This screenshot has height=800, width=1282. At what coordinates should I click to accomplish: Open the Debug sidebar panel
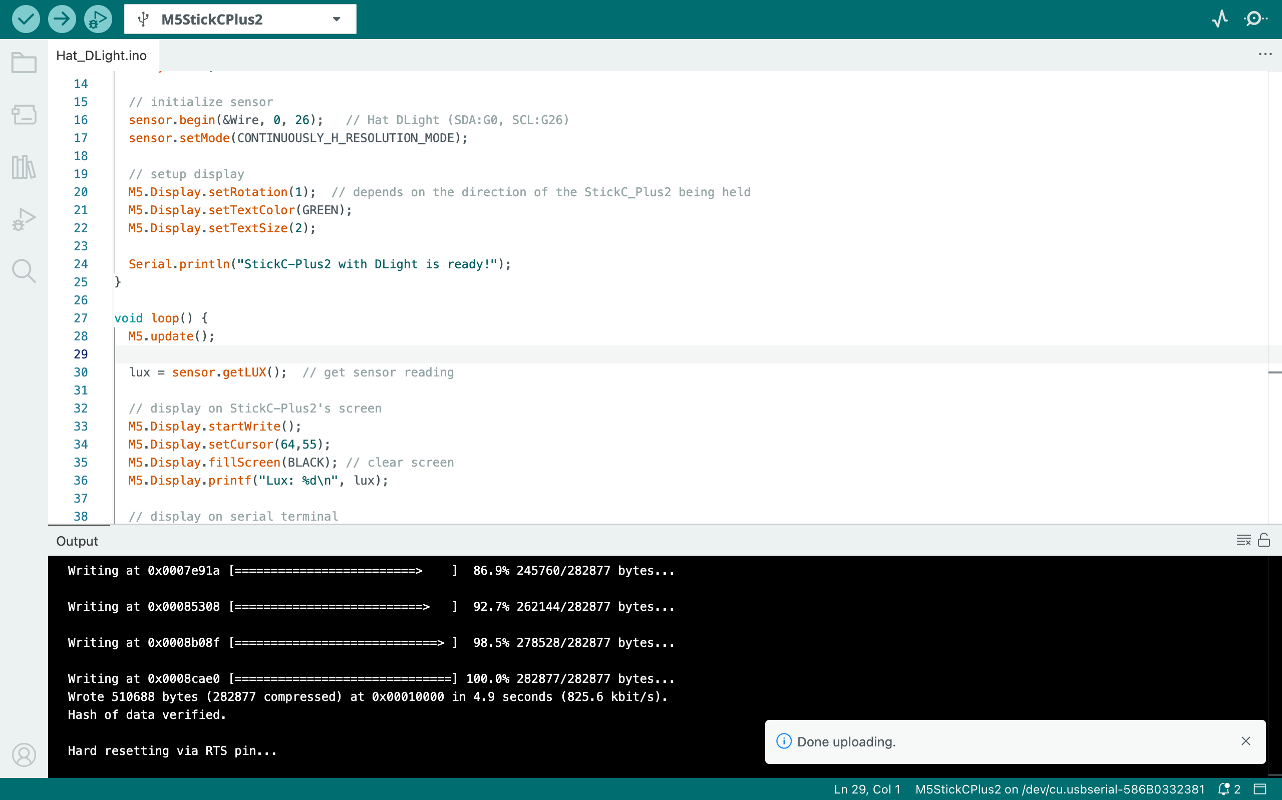(24, 219)
